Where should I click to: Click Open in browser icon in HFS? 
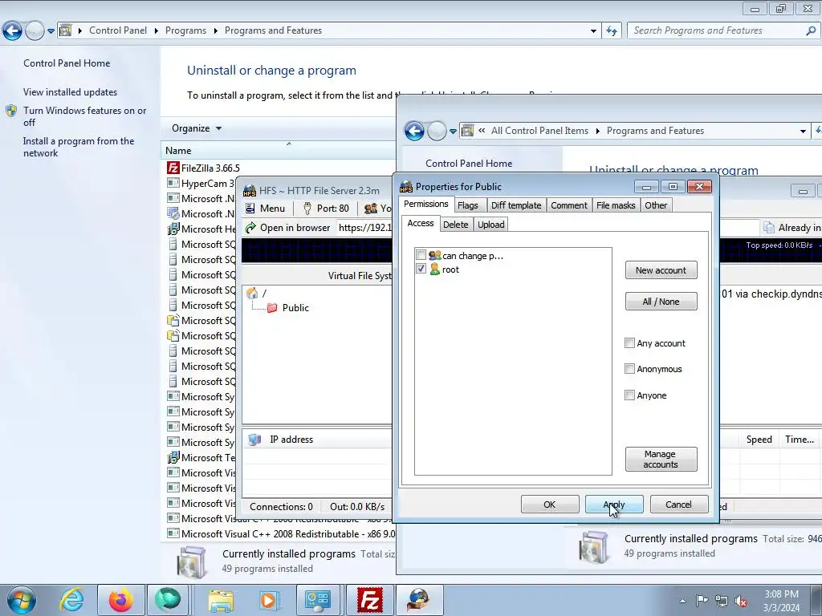[251, 227]
